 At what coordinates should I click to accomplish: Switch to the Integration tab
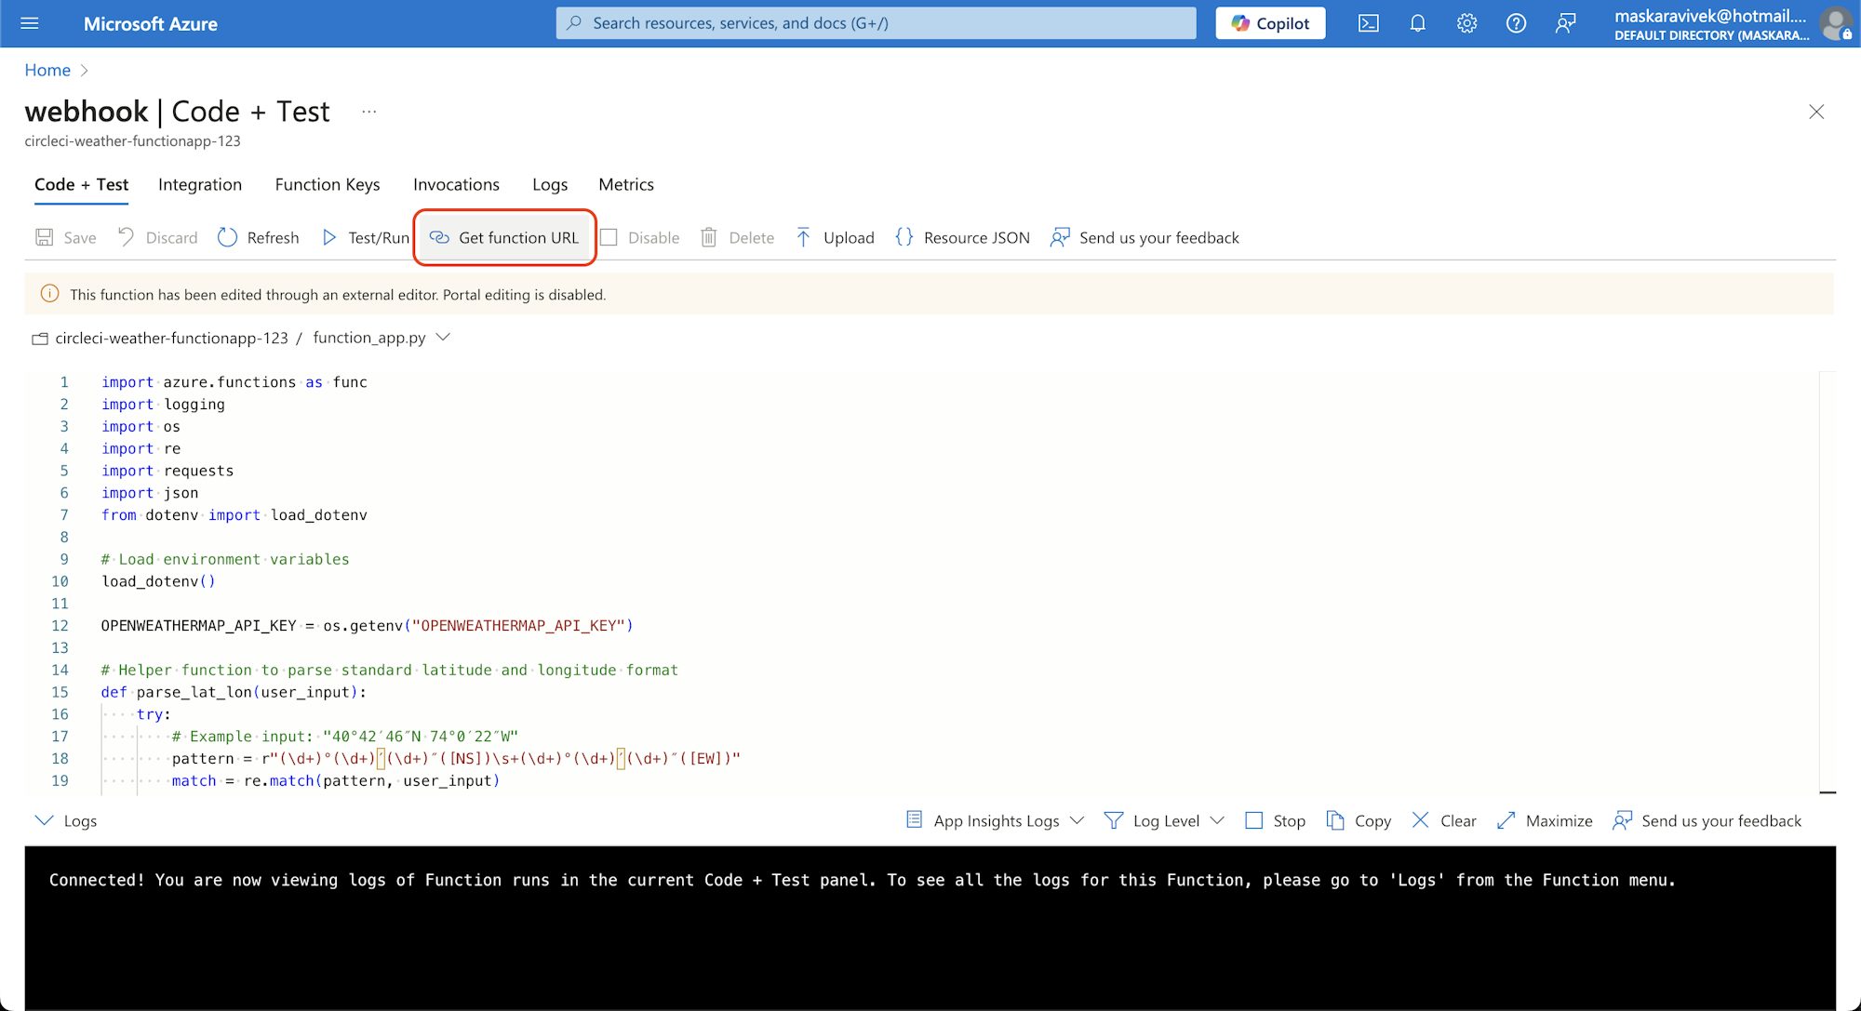coord(199,184)
